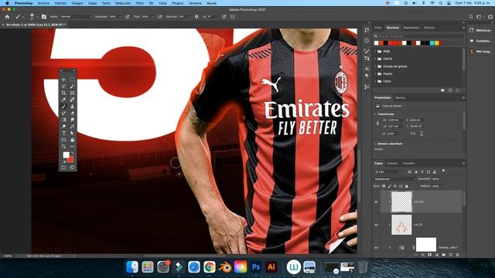Toggle lock image pixels (brush lock icon)
This screenshot has width=495, height=278.
390,186
